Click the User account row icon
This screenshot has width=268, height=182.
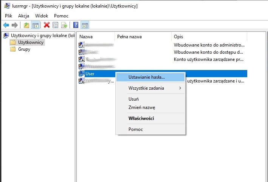tap(82, 73)
